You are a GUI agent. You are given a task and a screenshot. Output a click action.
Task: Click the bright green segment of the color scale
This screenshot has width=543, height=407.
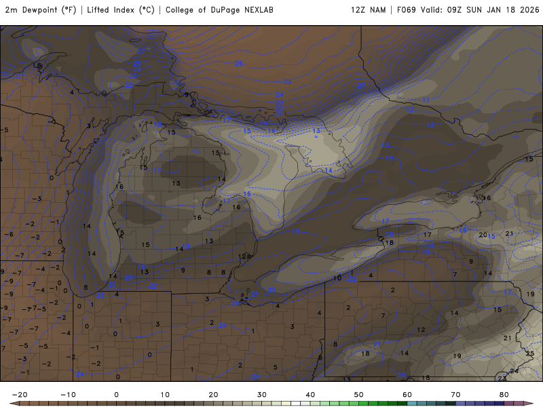click(364, 404)
